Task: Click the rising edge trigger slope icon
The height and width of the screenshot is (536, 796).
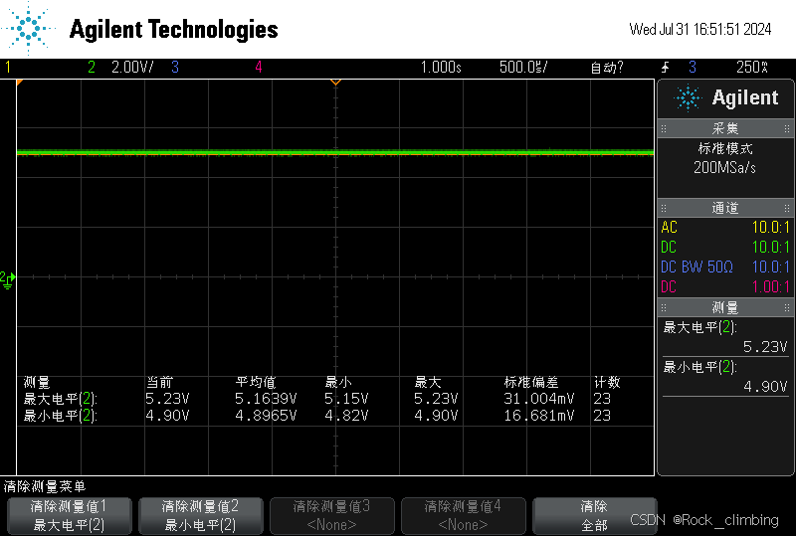Action: click(665, 67)
